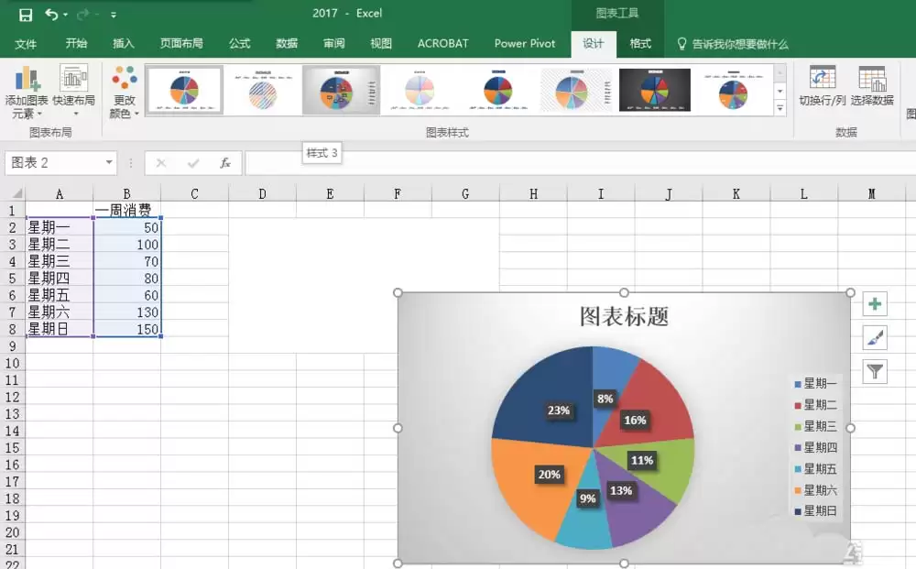Viewport: 916px width, 569px height.
Task: Toggle the Chart Elements plus button beside chart
Action: [874, 303]
